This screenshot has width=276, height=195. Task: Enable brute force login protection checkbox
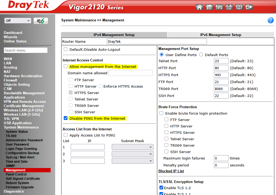tap(161, 113)
